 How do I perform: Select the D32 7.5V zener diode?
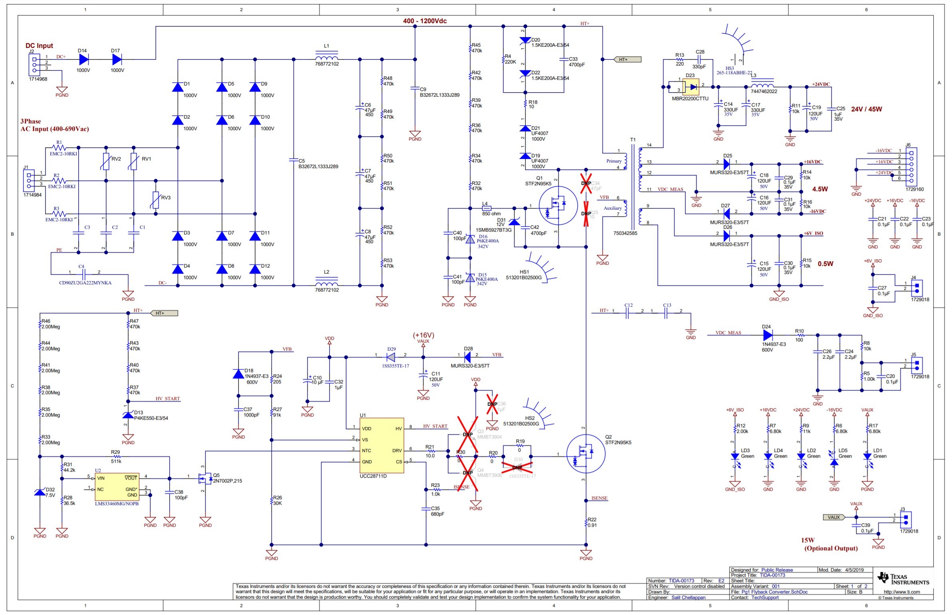pyautogui.click(x=40, y=492)
